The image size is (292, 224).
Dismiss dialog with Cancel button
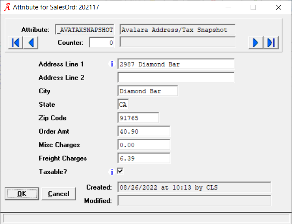pos(59,194)
